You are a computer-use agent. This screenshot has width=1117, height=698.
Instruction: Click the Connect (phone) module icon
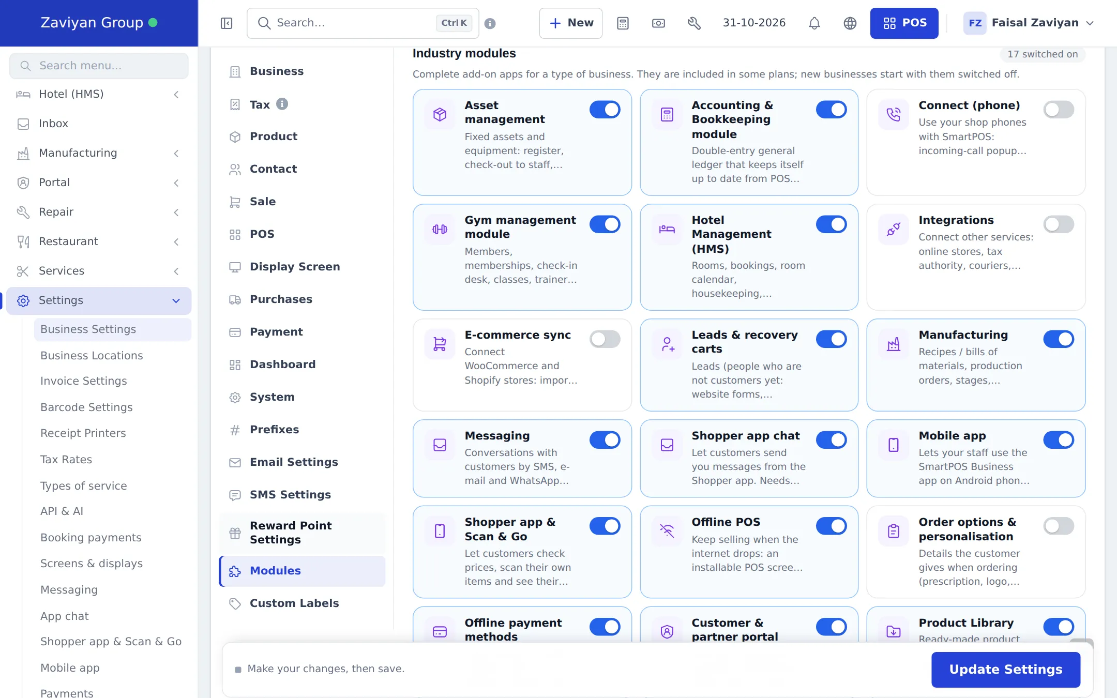894,114
